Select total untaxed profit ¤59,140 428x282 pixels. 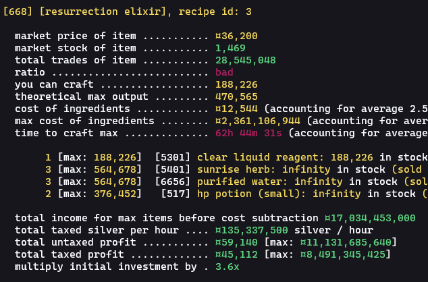coord(236,242)
